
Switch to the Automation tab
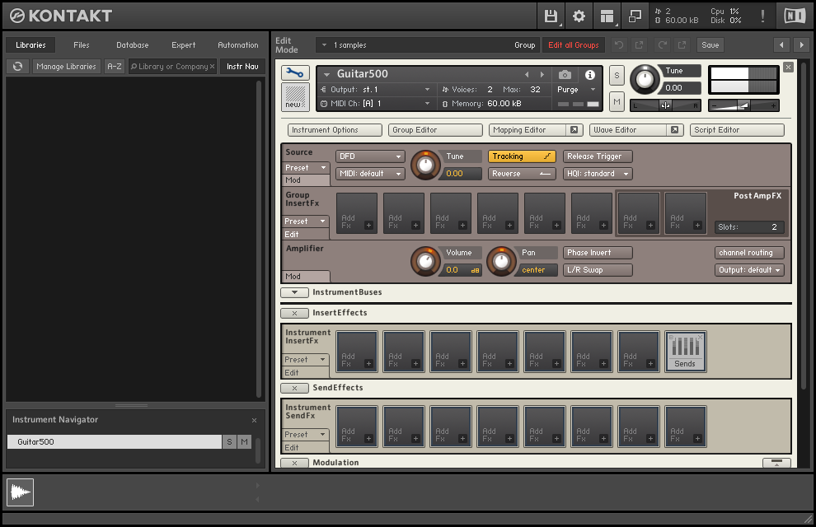click(x=238, y=45)
